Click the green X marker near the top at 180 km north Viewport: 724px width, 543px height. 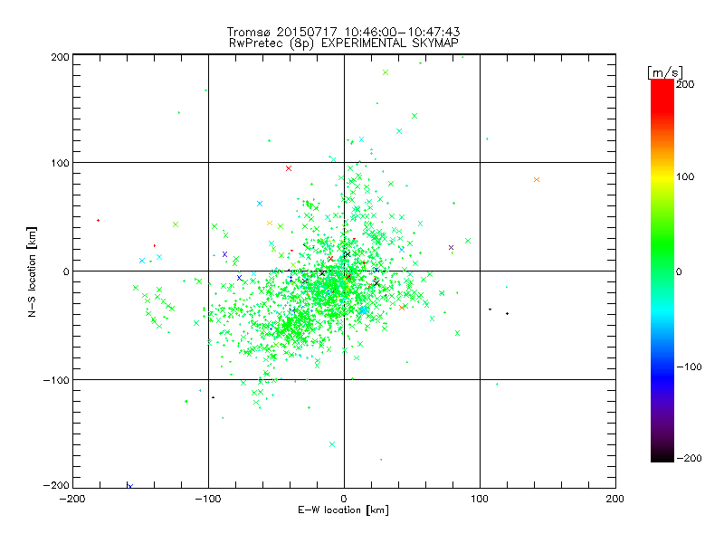tap(386, 72)
